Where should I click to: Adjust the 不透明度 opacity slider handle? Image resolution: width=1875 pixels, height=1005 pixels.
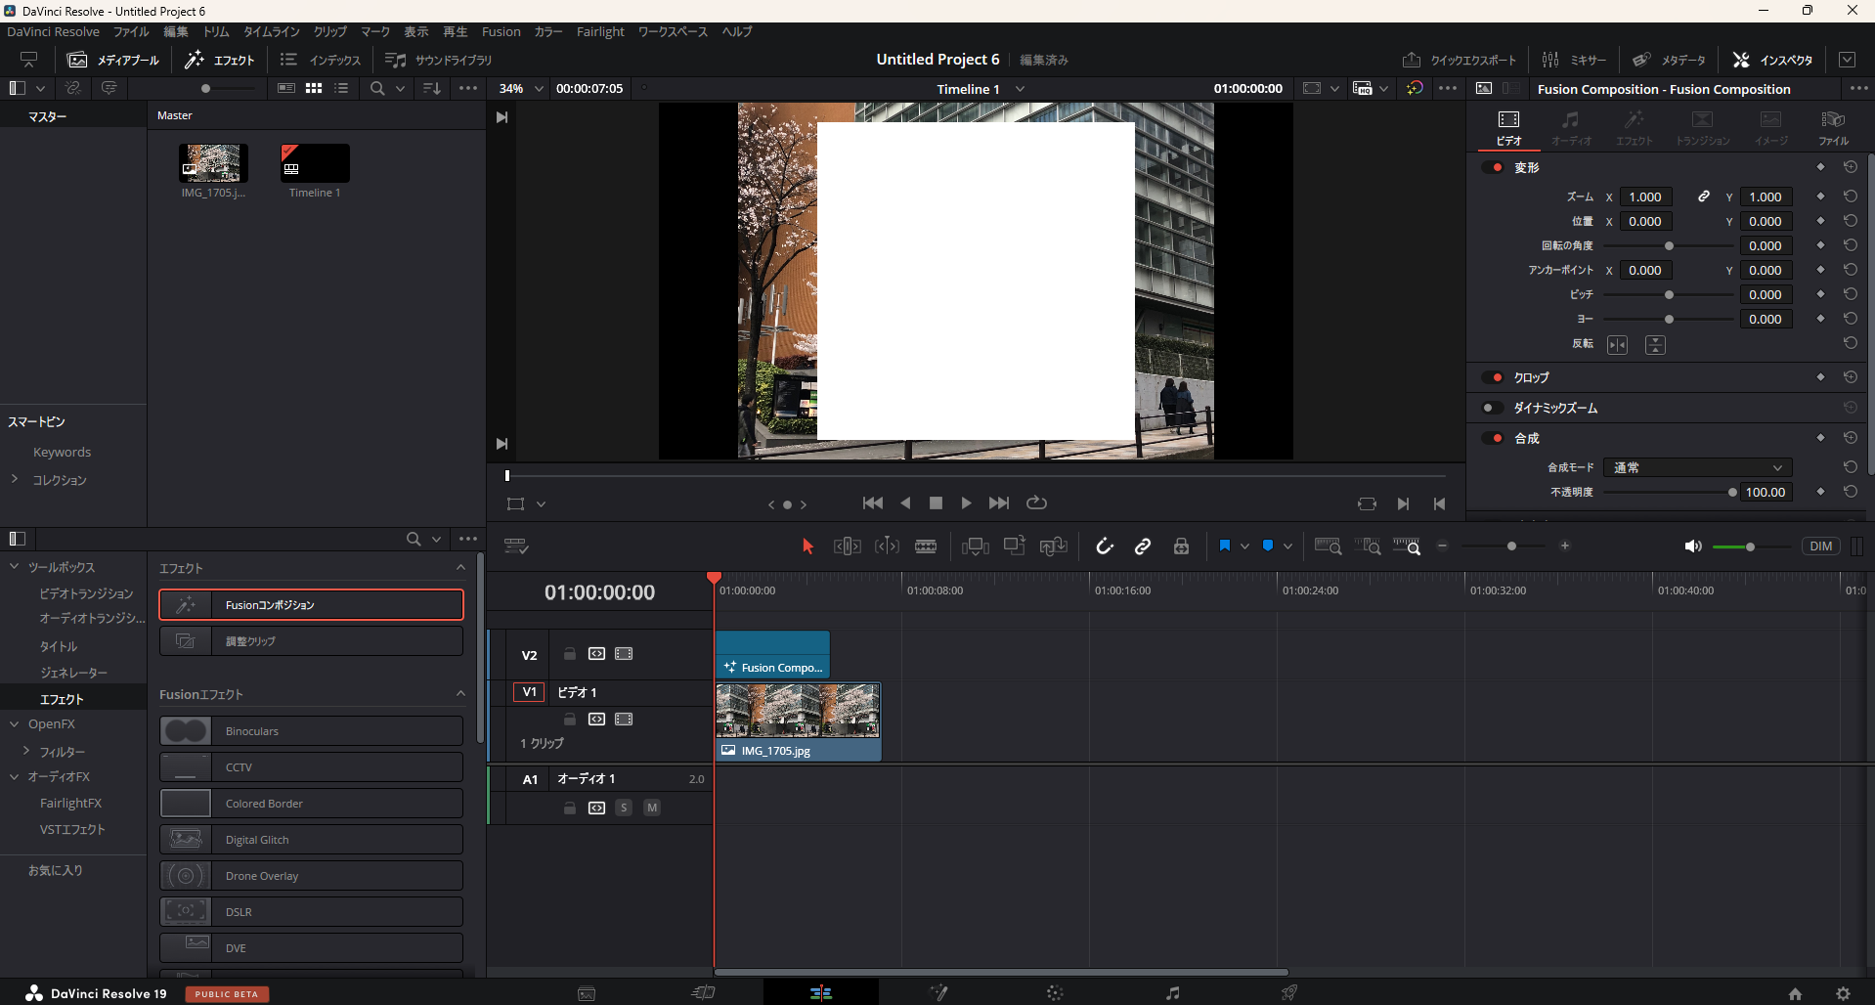click(1732, 493)
